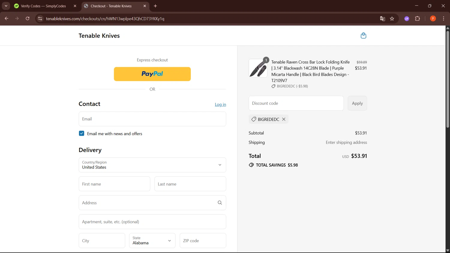450x253 pixels.
Task: Click the City field
Action: (x=102, y=241)
